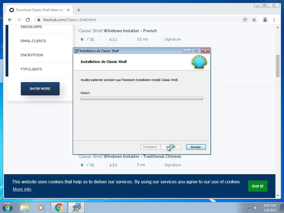This screenshot has width=284, height=213.
Task: Click the Classic Shell seashell logo
Action: (x=199, y=62)
